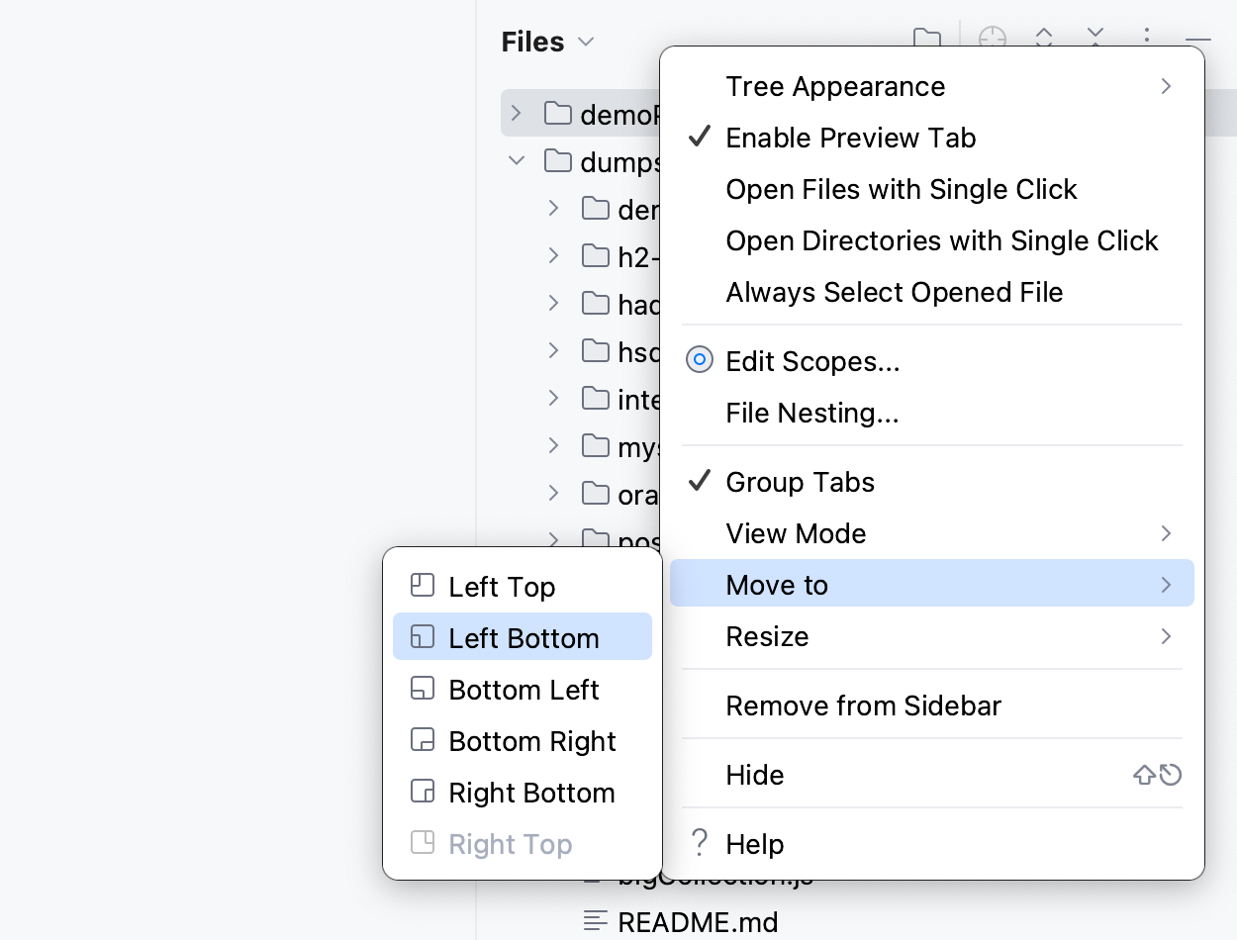Open the Tree Appearance submenu
1237x940 pixels.
[x=836, y=86]
